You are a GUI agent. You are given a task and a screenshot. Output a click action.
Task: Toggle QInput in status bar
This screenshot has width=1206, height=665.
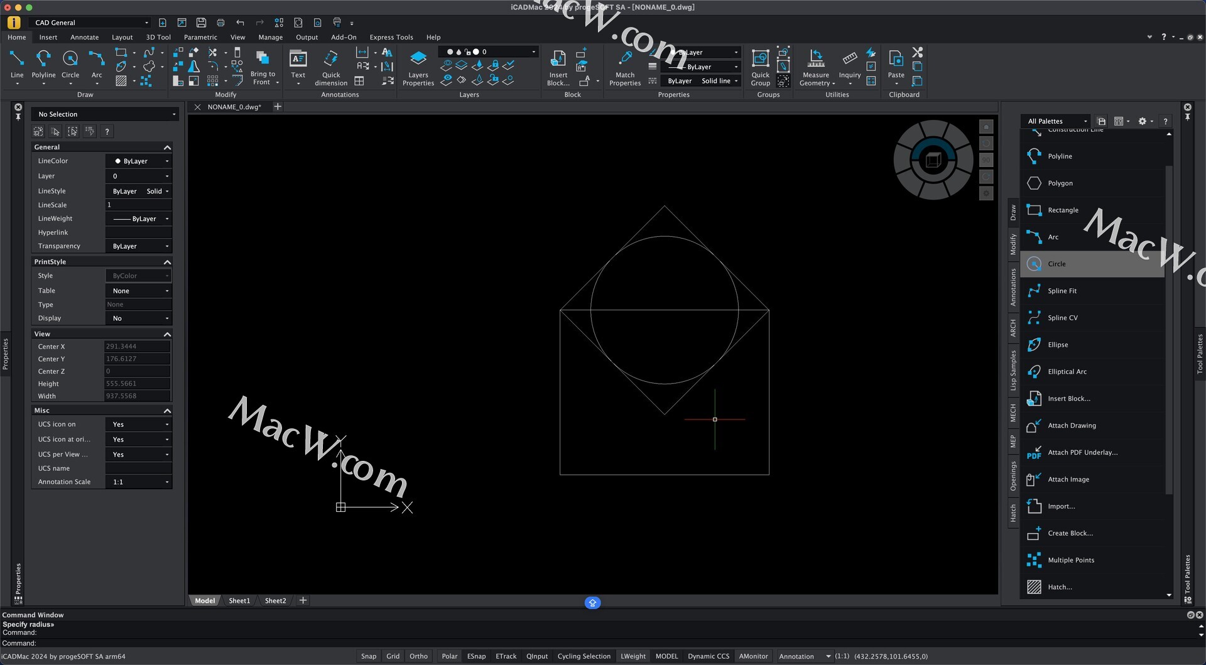[x=537, y=656]
